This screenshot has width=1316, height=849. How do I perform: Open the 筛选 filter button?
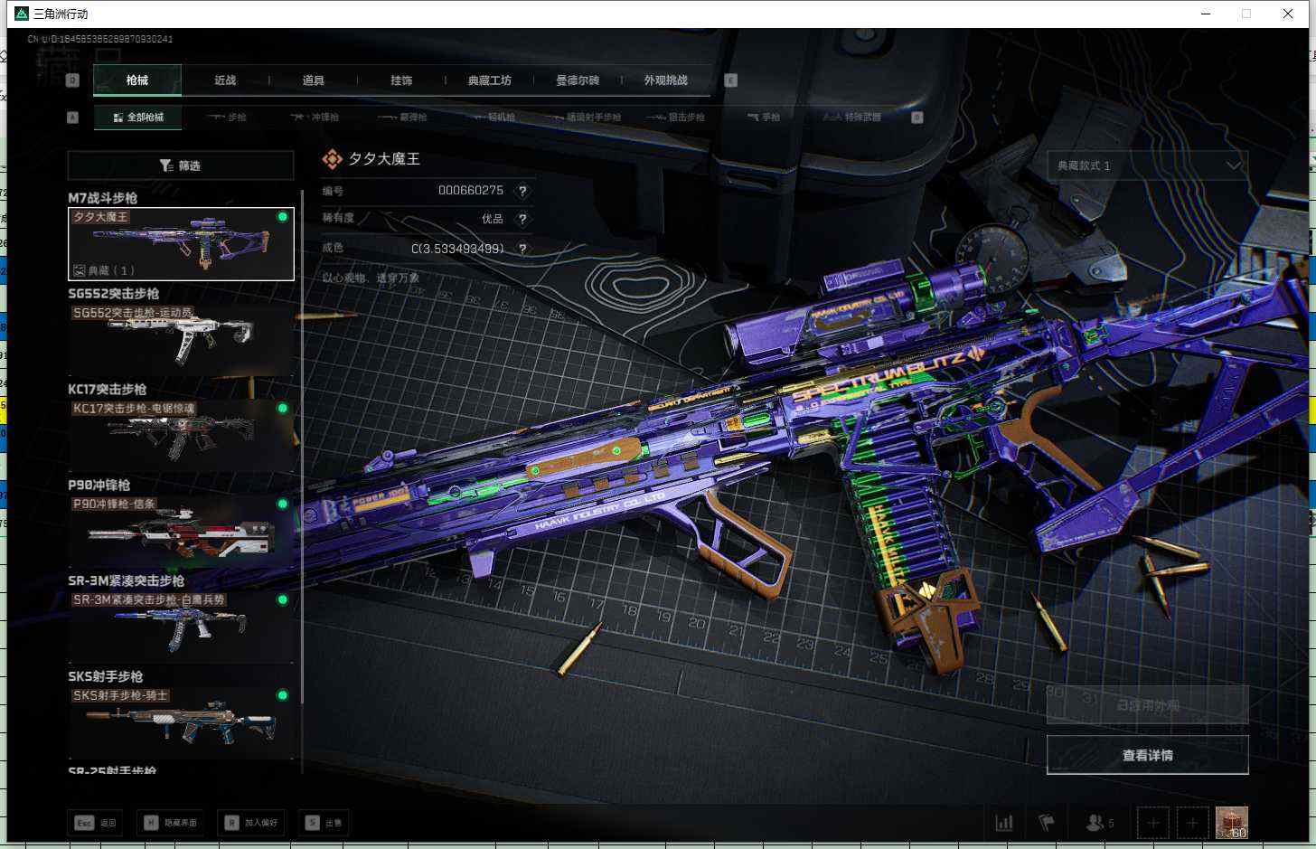click(x=181, y=165)
